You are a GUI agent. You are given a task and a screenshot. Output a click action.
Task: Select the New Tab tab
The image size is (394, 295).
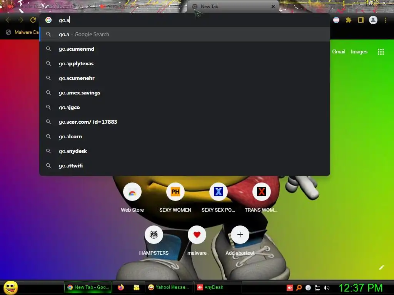232,7
